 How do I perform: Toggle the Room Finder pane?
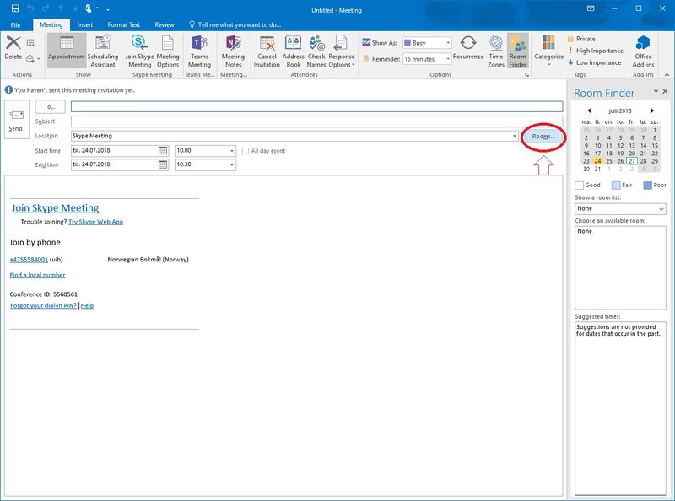tap(517, 51)
